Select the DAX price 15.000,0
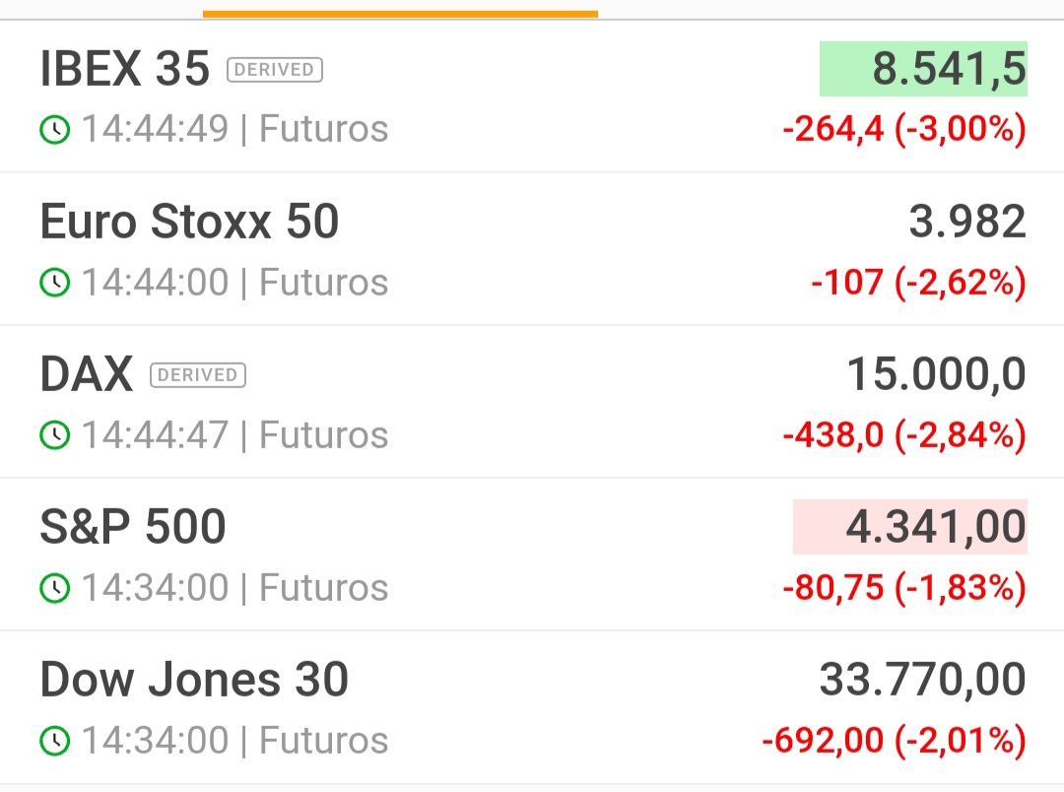The height and width of the screenshot is (792, 1064). pyautogui.click(x=937, y=374)
